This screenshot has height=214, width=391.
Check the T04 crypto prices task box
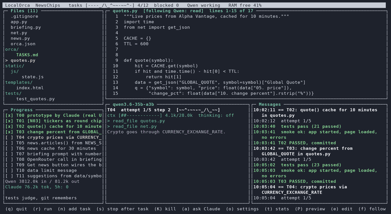[9, 137]
